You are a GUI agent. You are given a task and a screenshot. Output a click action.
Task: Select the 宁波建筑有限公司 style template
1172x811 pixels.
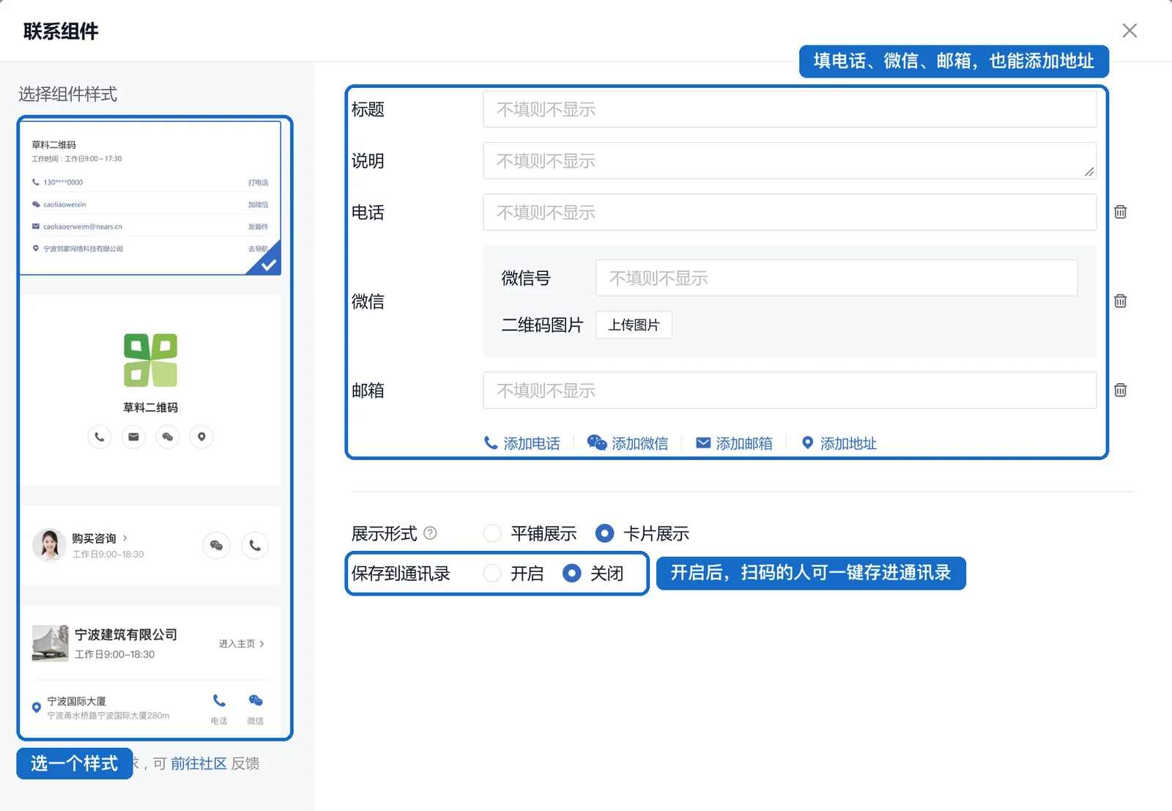[x=150, y=671]
